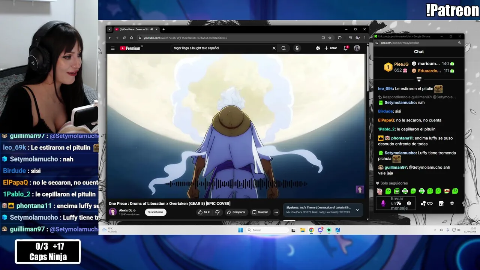
Task: Go to Chrome home page
Action: [131, 38]
